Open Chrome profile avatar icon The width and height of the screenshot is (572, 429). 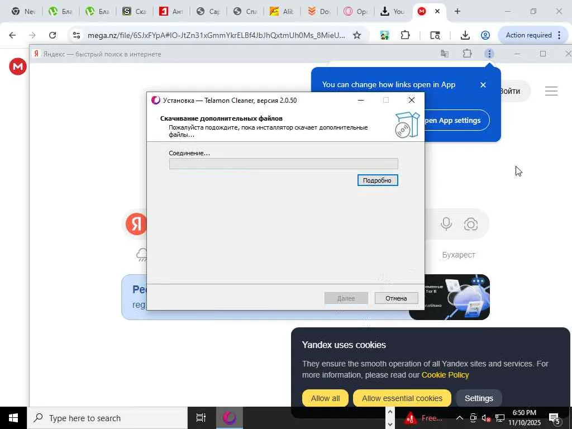pyautogui.click(x=485, y=35)
